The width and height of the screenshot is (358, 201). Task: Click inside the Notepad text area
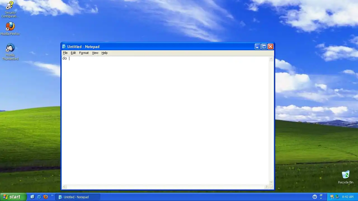tap(165, 120)
